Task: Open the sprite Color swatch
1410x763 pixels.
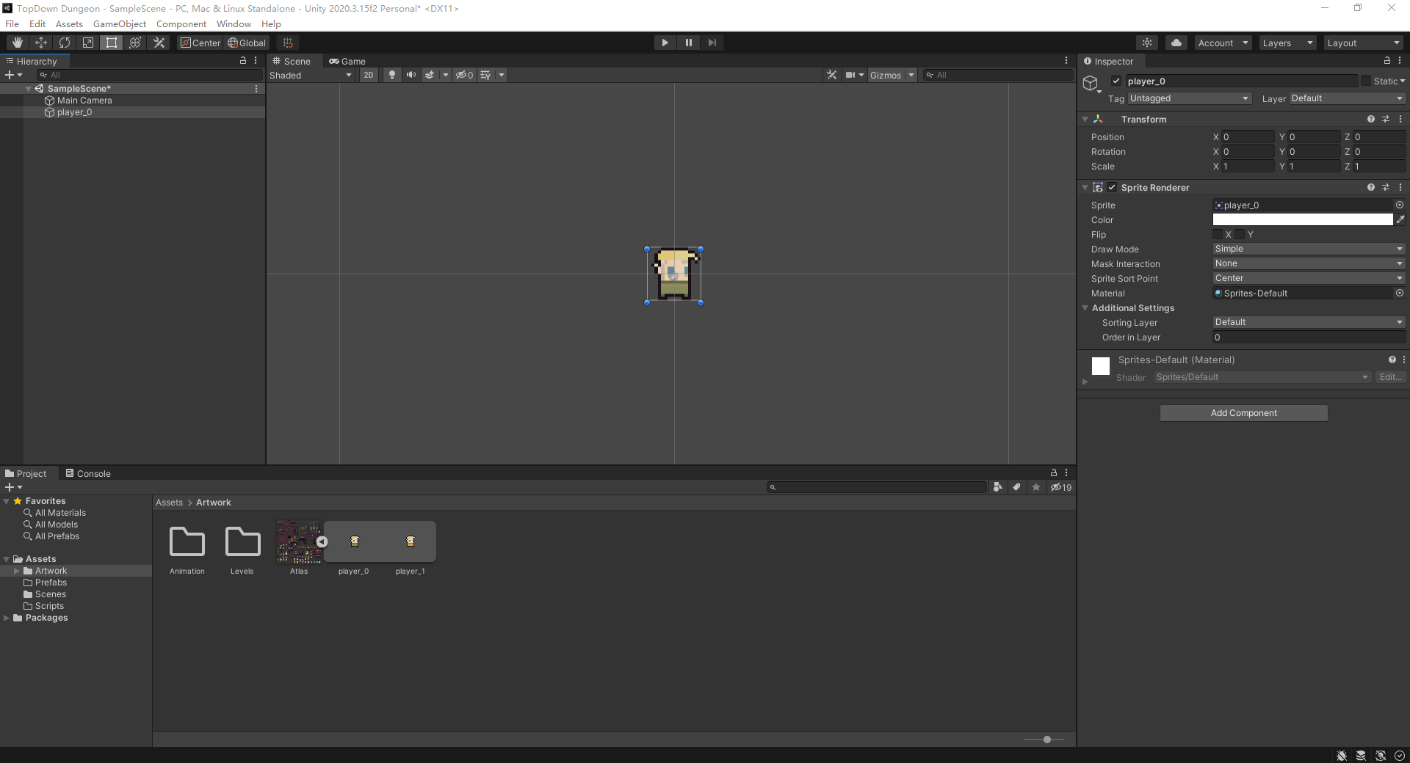Action: 1302,220
